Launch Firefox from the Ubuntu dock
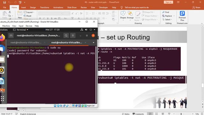 pos(2,38)
